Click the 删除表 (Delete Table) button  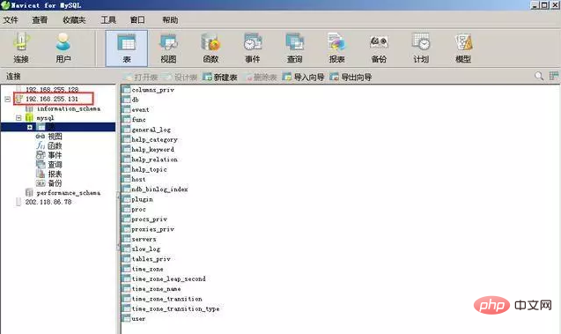tap(261, 77)
